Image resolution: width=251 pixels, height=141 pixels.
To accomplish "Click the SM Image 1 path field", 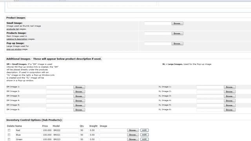I will click(60, 87).
